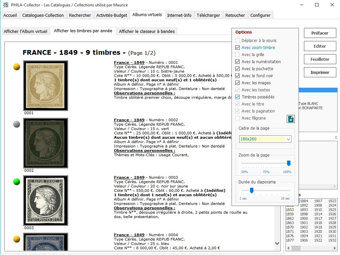Open the Rechercher tab
This screenshot has height=255, width=340.
[x=80, y=15]
